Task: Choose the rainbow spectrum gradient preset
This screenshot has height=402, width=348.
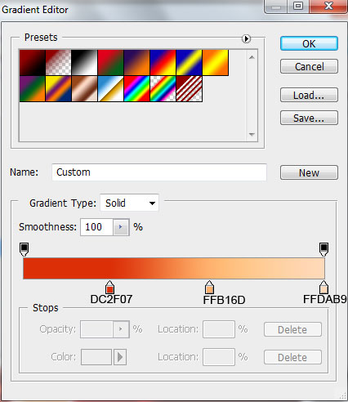Action: pos(136,89)
